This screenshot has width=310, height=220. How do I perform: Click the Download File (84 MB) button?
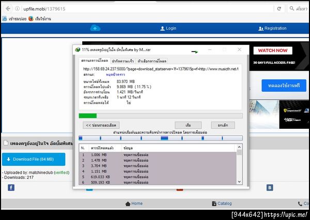(34, 159)
